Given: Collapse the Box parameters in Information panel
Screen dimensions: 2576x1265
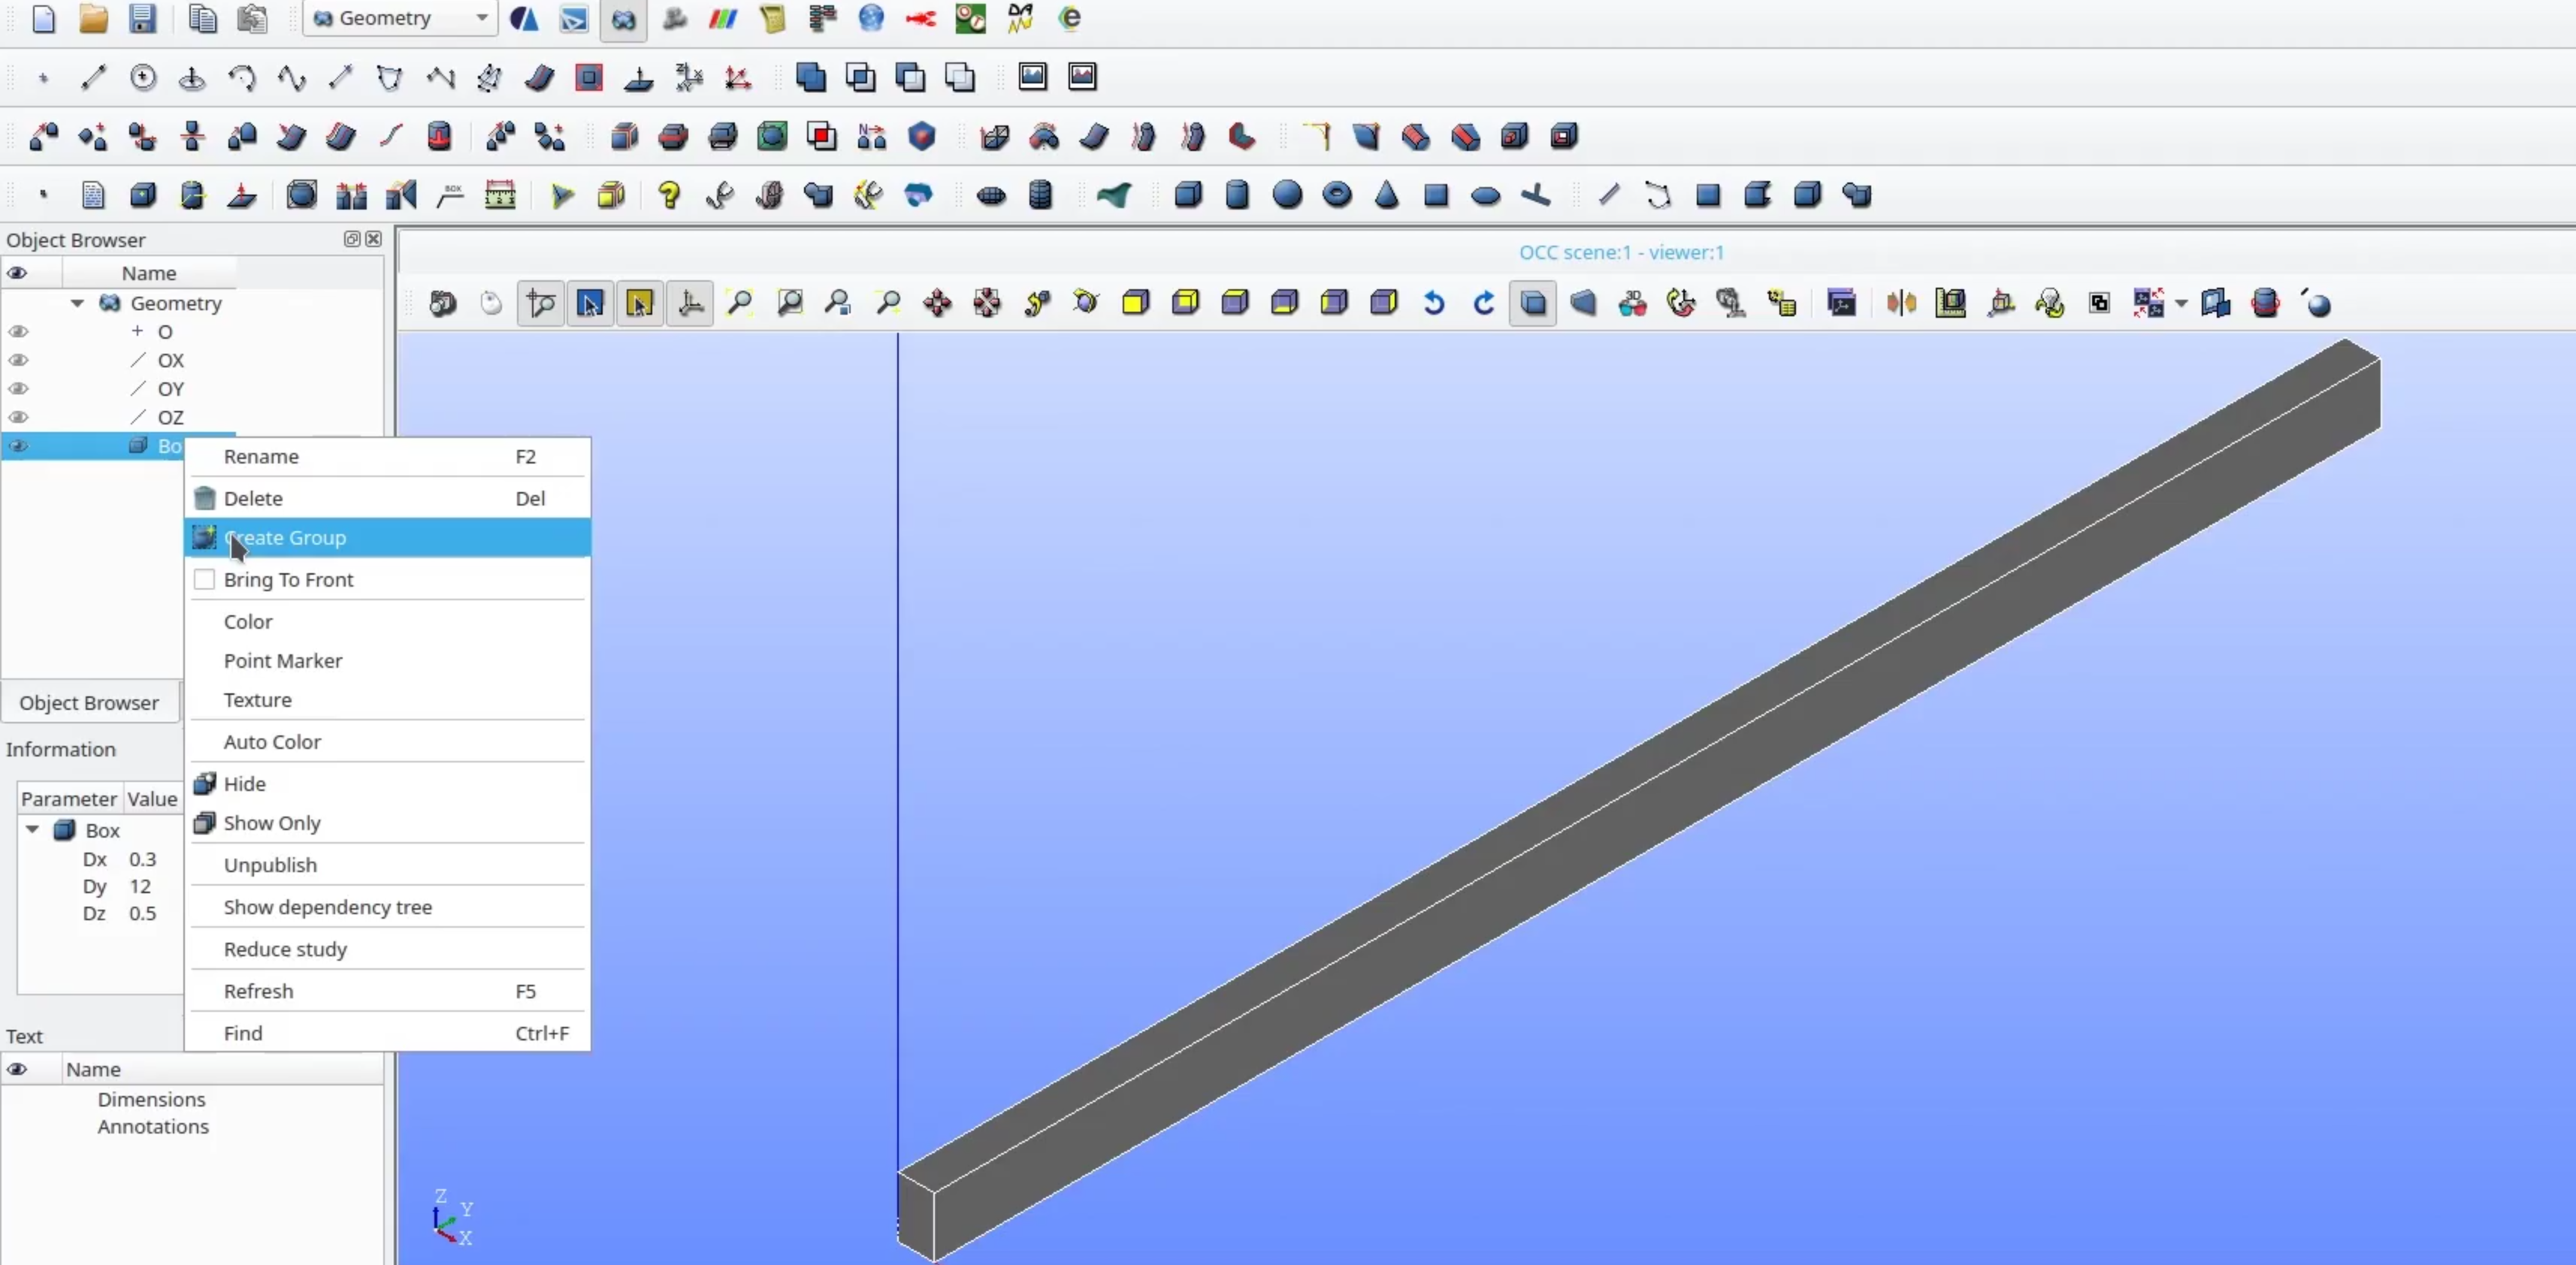Looking at the screenshot, I should coord(32,830).
